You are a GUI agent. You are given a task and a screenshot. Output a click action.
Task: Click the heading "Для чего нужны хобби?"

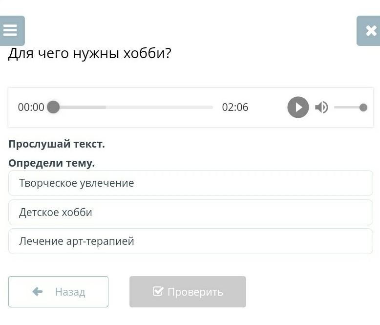(x=90, y=53)
